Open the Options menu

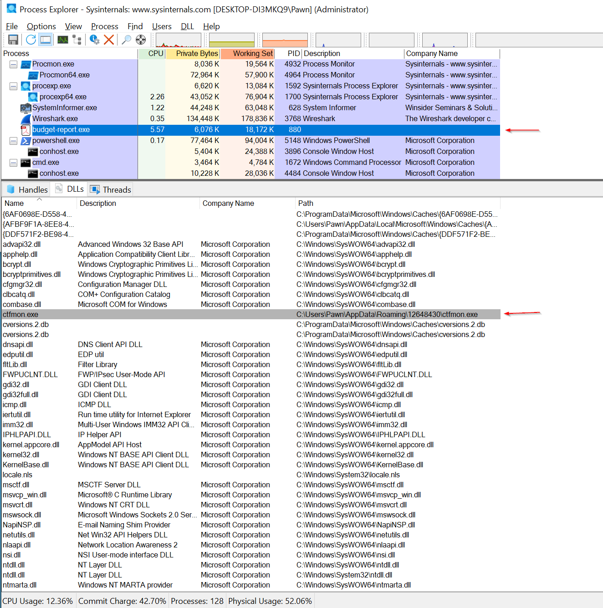click(x=41, y=26)
